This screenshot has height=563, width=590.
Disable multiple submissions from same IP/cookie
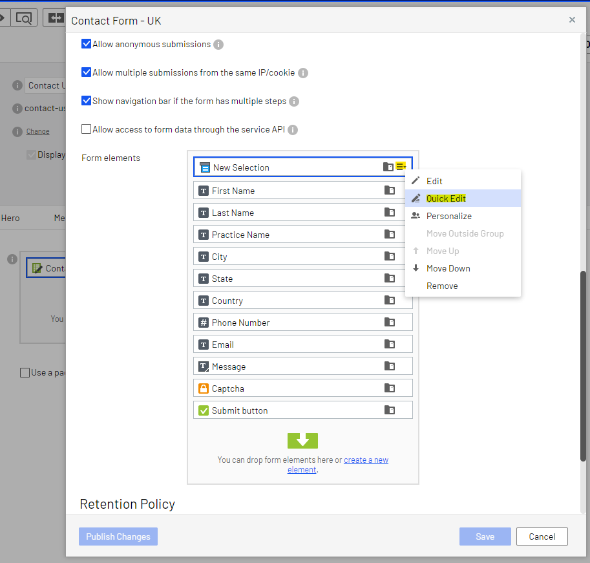click(x=86, y=72)
